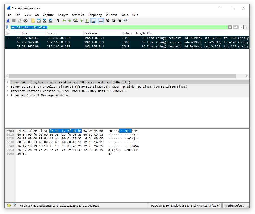The image size is (255, 214).
Task: Open the expert information status circle
Action: point(9,205)
